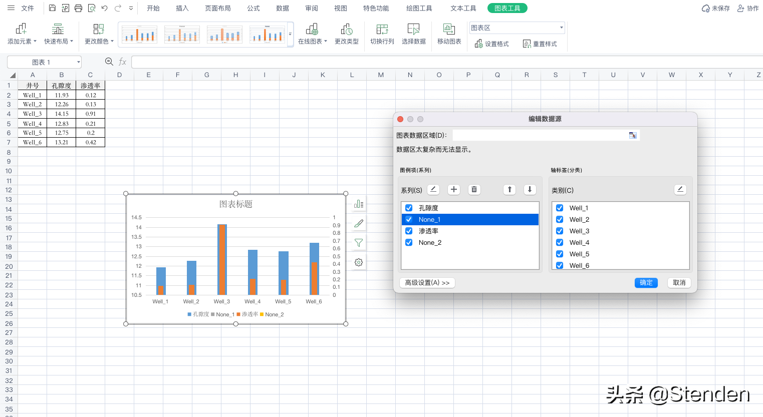Image resolution: width=763 pixels, height=417 pixels.
Task: Open the 页面布局 ribbon tab
Action: tap(218, 8)
